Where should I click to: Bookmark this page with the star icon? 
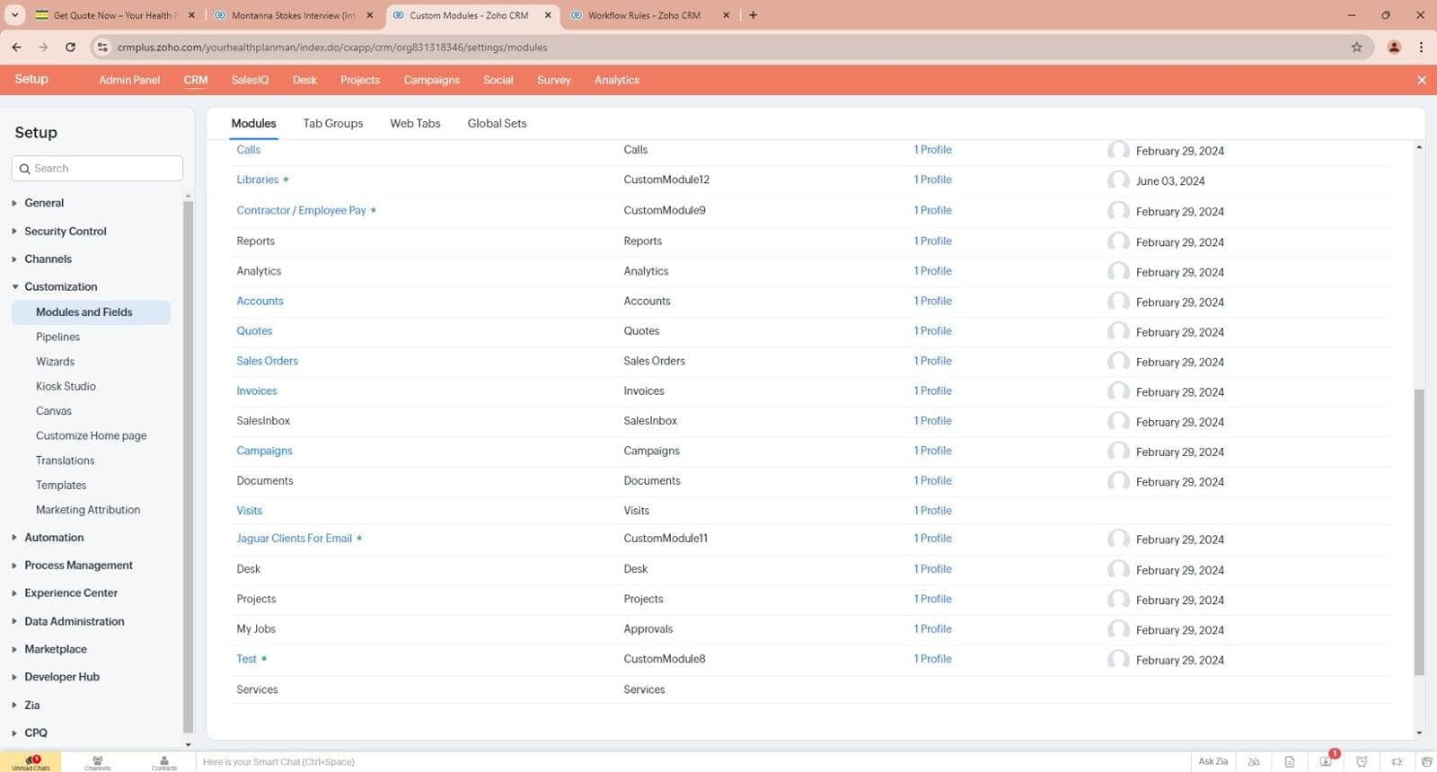(x=1356, y=47)
